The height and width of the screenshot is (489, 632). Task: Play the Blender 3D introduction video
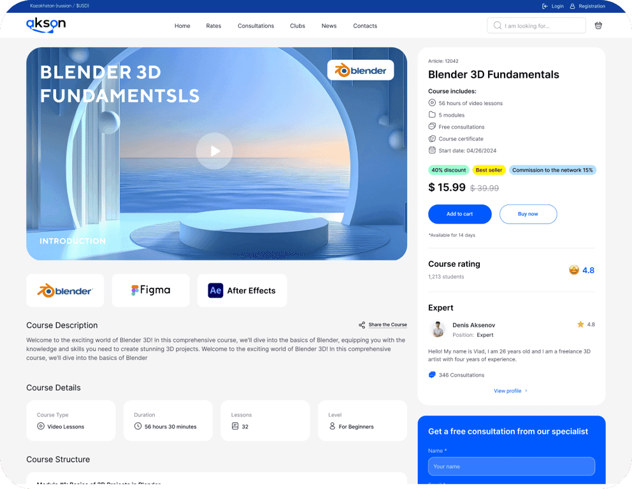pyautogui.click(x=214, y=151)
